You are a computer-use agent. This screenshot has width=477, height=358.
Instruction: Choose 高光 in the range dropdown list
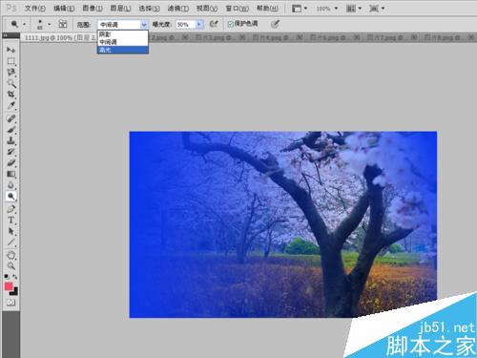tap(123, 50)
